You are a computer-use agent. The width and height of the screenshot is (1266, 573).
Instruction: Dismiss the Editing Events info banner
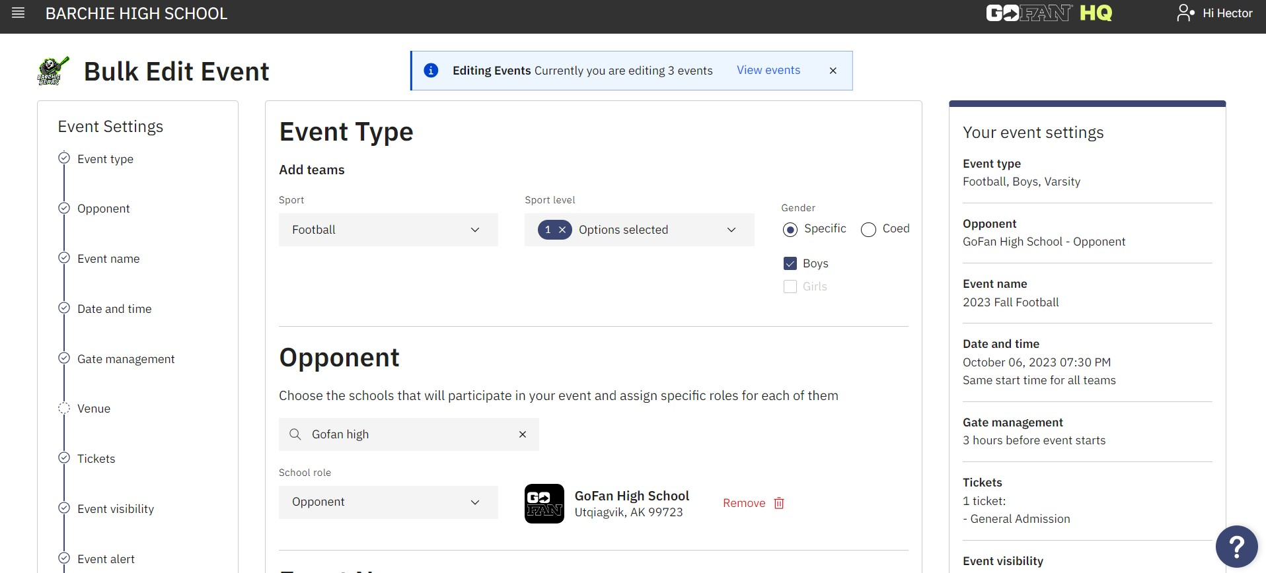coord(833,71)
